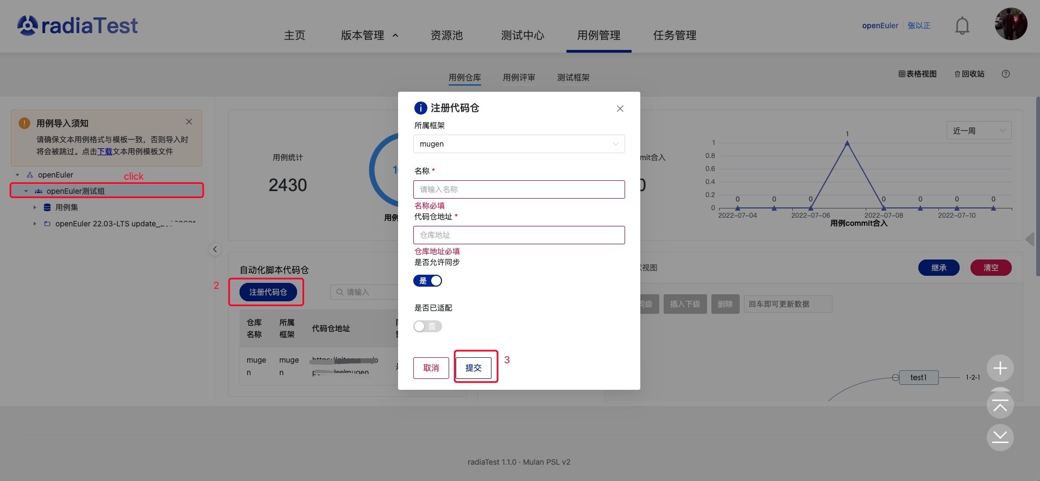This screenshot has width=1040, height=481.
Task: Click the 取消 cancel button
Action: pyautogui.click(x=431, y=368)
